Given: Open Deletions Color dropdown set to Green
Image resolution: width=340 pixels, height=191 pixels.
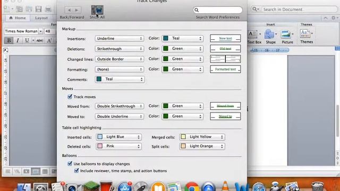Looking at the screenshot, I should (x=183, y=48).
